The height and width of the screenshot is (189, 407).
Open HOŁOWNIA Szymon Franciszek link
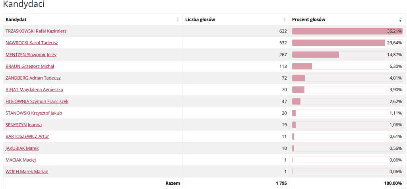point(37,101)
